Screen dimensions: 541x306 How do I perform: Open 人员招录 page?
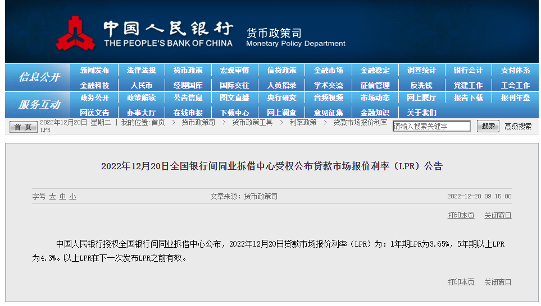point(281,85)
